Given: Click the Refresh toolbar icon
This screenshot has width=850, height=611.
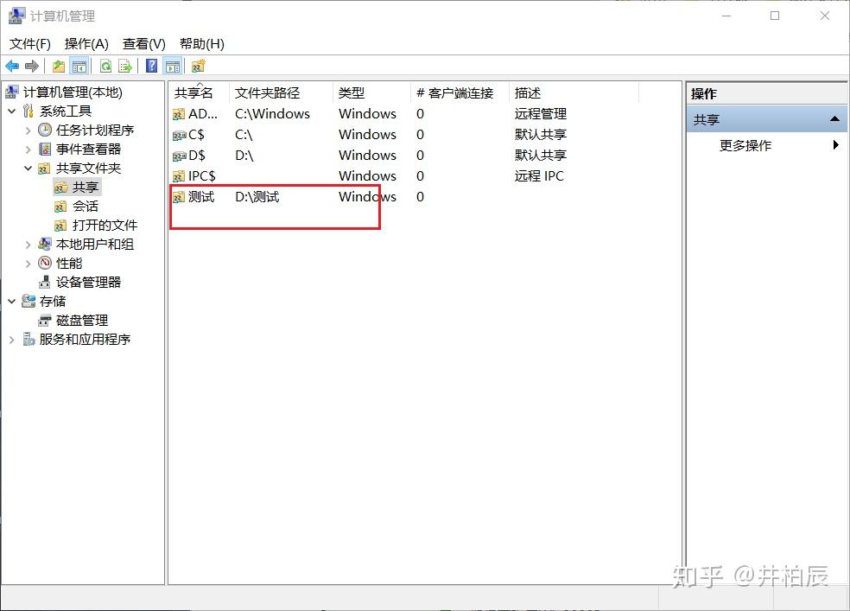Looking at the screenshot, I should pyautogui.click(x=105, y=67).
